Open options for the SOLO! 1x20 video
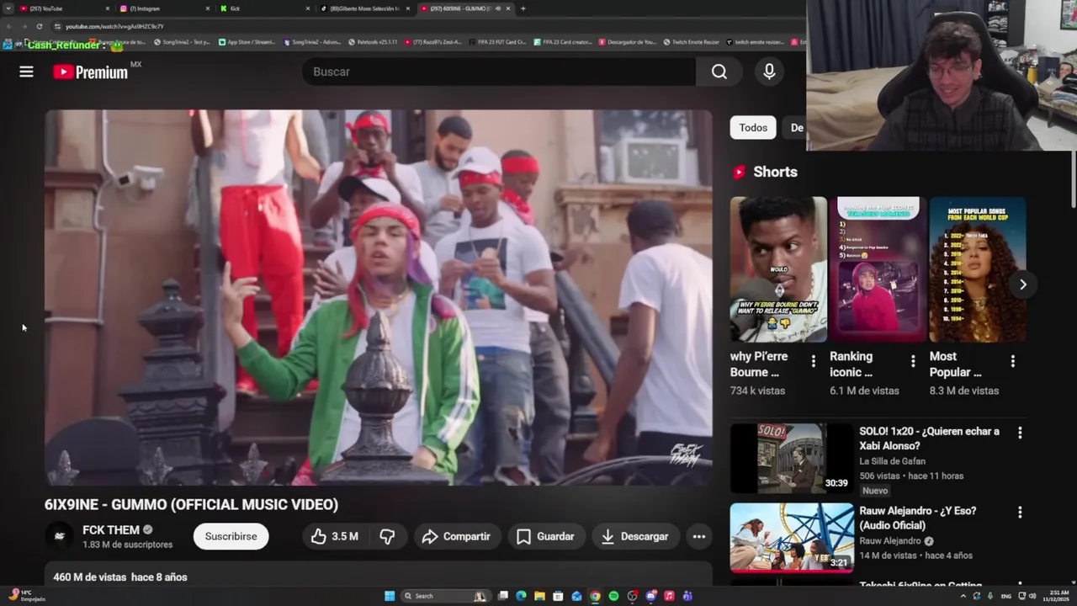1077x606 pixels. [1020, 433]
